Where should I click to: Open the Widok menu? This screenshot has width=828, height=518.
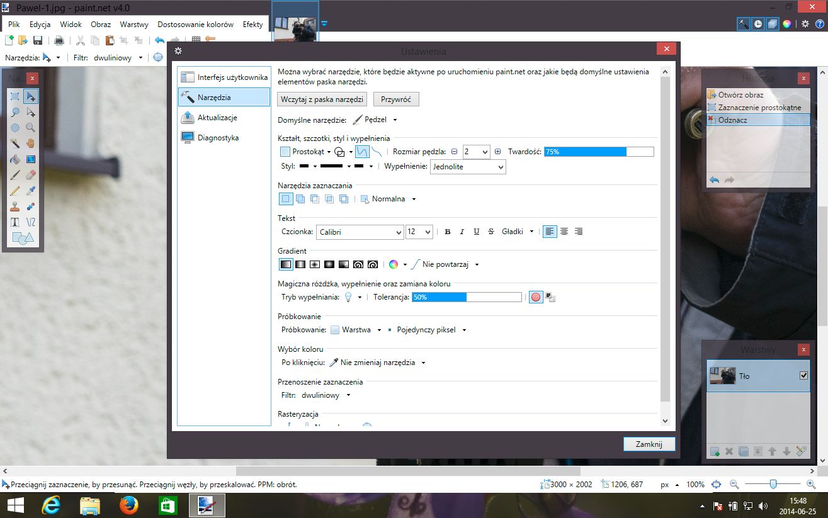(71, 25)
